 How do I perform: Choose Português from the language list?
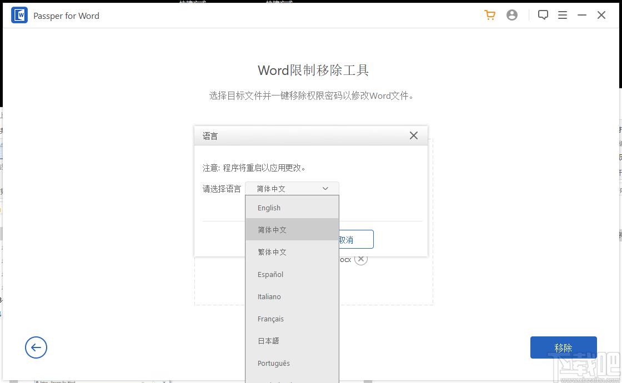tap(292, 363)
